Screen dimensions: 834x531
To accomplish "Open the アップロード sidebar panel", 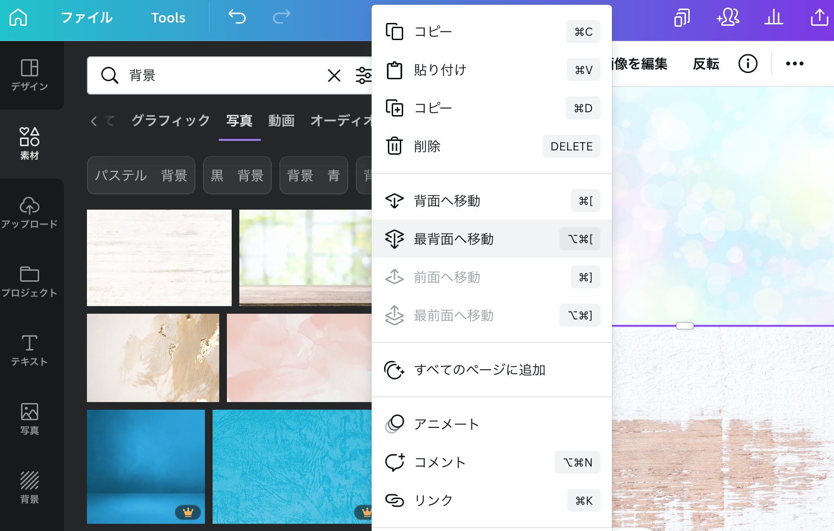I will (30, 212).
